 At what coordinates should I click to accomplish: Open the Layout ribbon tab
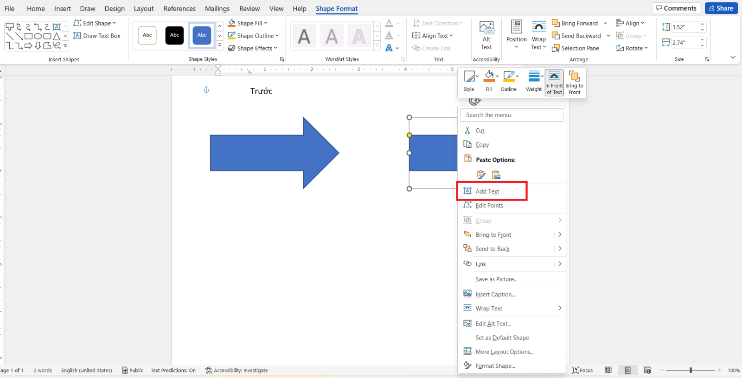point(144,8)
